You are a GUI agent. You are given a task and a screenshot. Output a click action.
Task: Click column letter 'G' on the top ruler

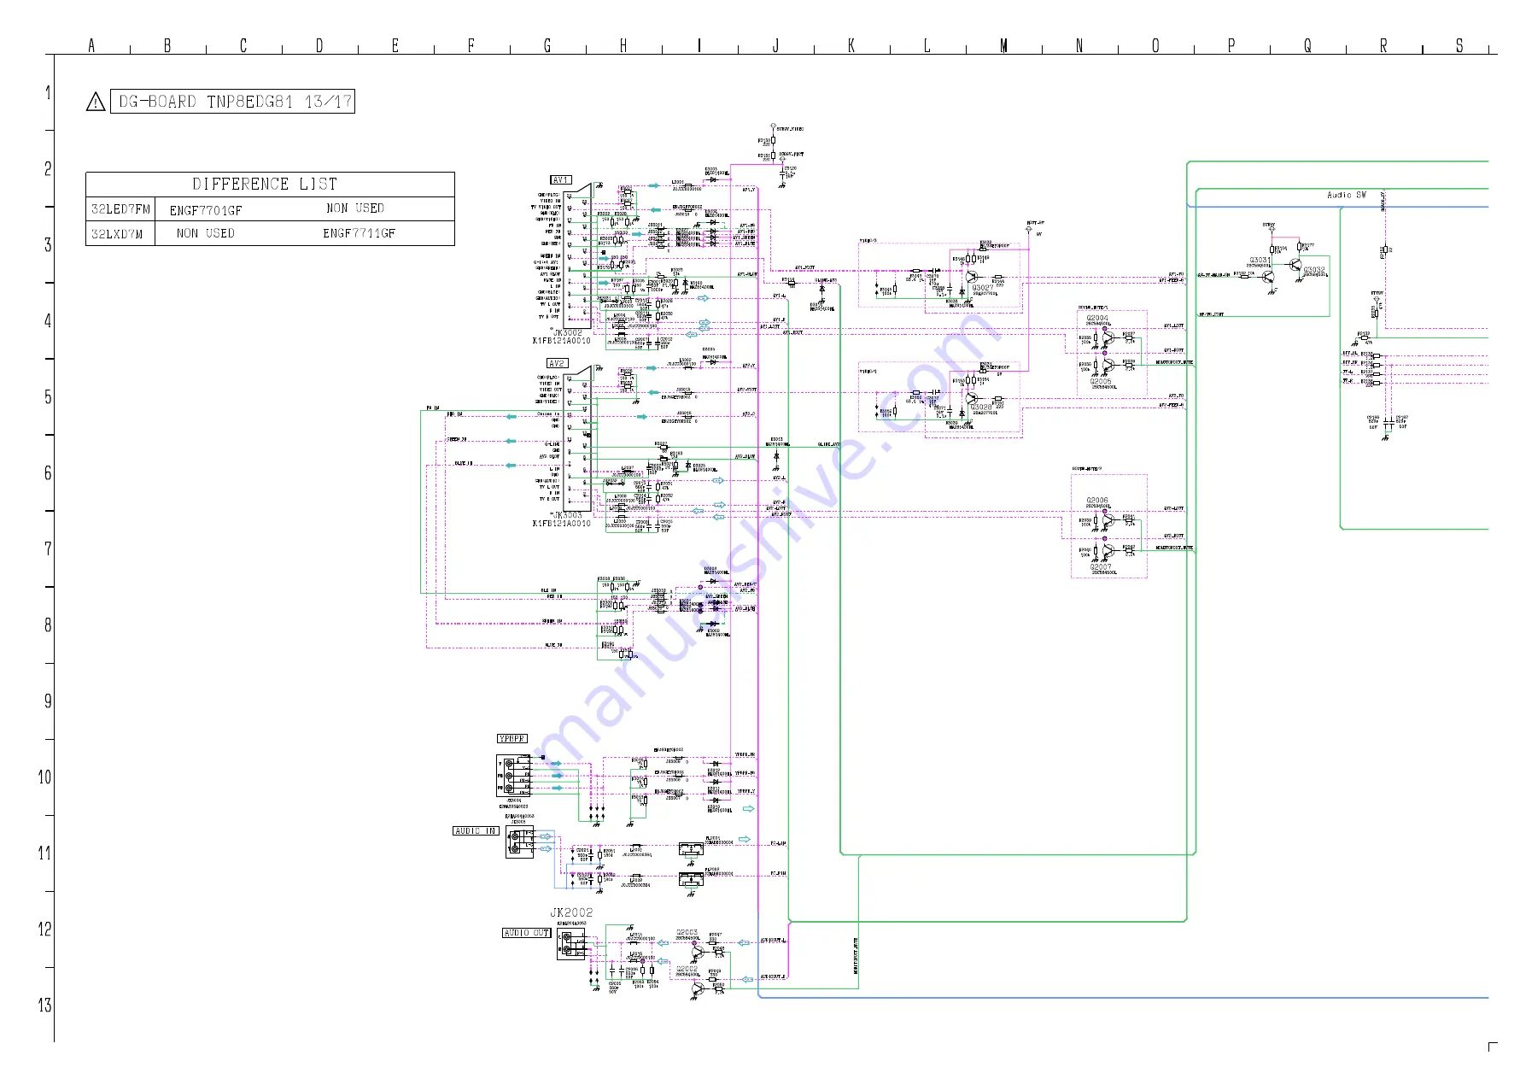547,45
